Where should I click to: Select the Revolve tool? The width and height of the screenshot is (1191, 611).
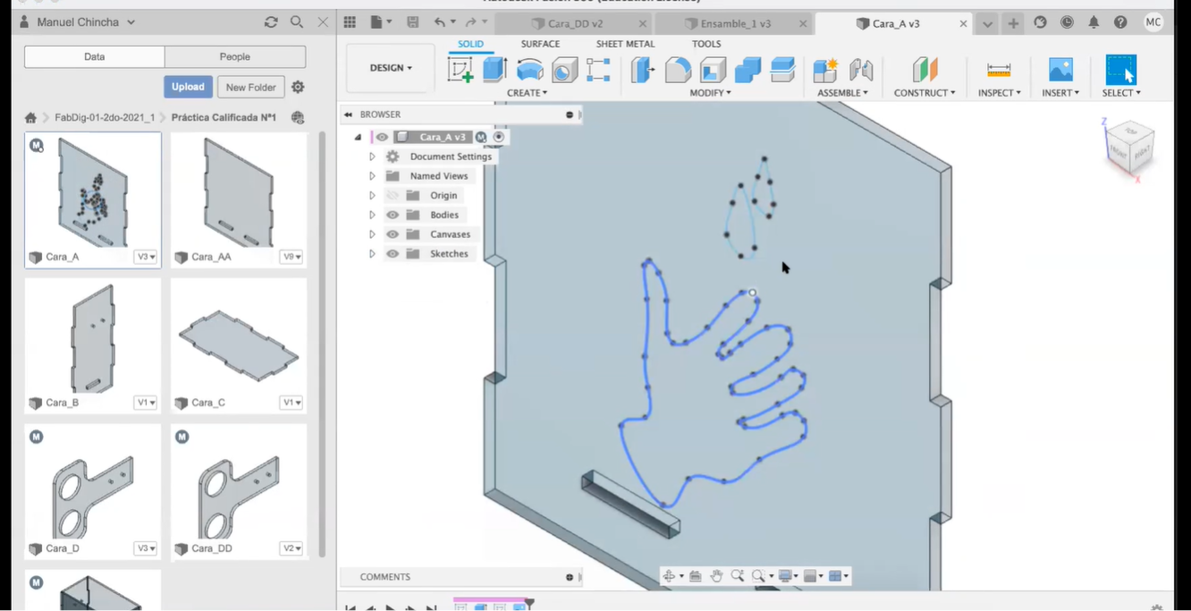[530, 70]
